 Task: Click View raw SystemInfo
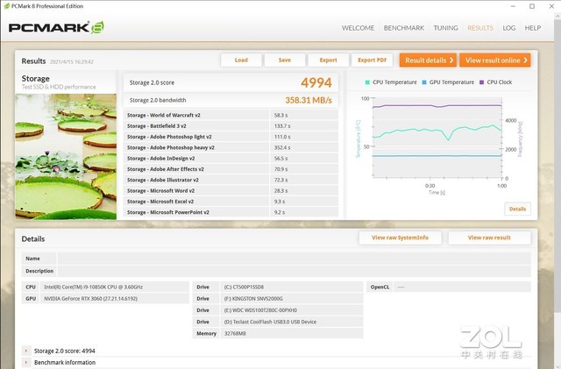pos(400,238)
